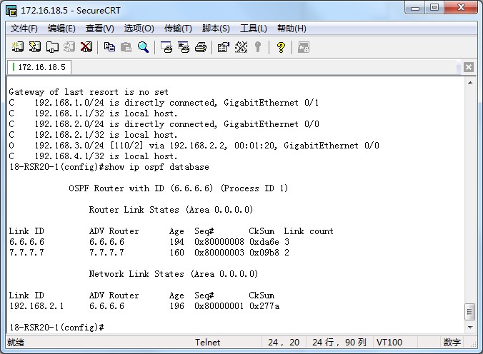Open the 文件(F) menu
The height and width of the screenshot is (354, 483).
pyautogui.click(x=24, y=29)
